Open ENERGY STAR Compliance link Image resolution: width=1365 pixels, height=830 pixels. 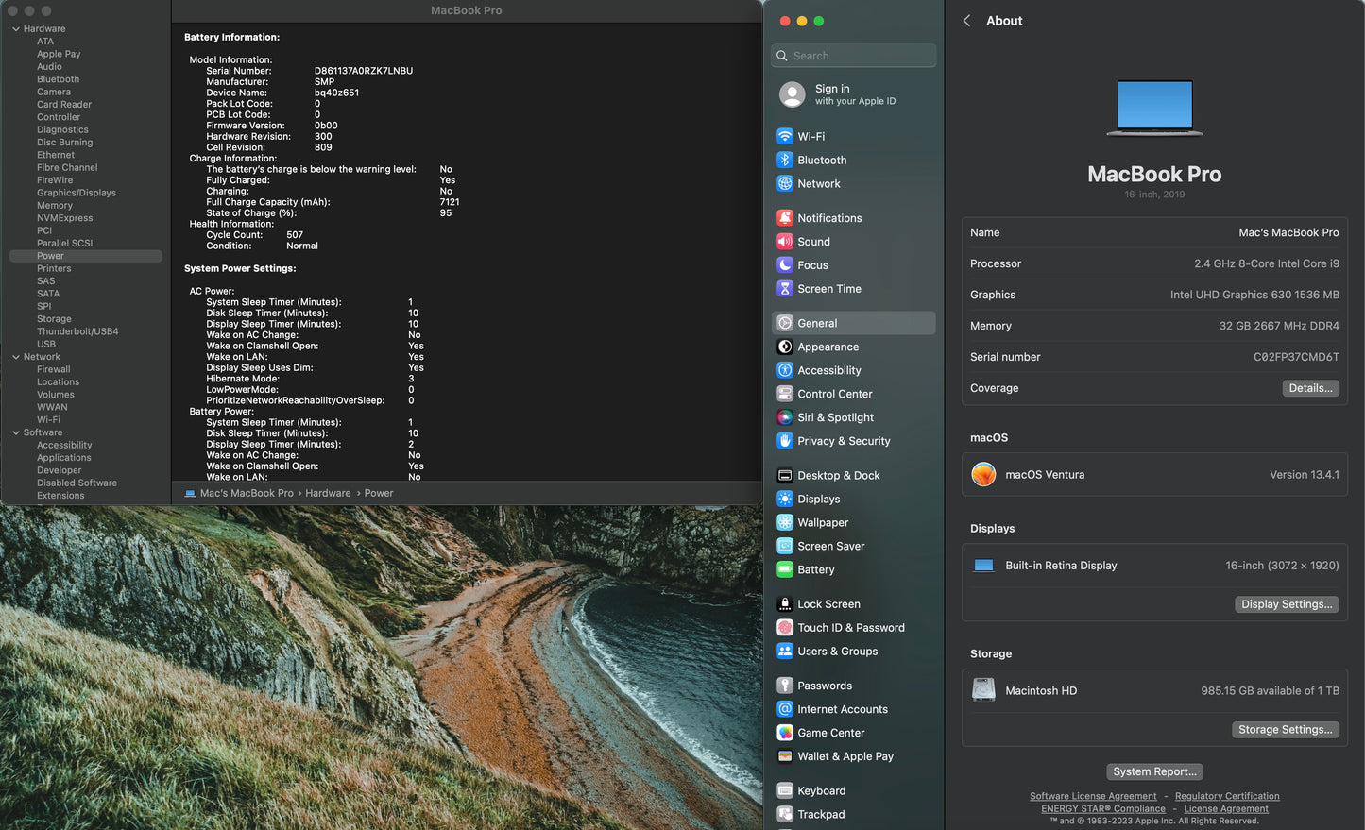(1103, 808)
